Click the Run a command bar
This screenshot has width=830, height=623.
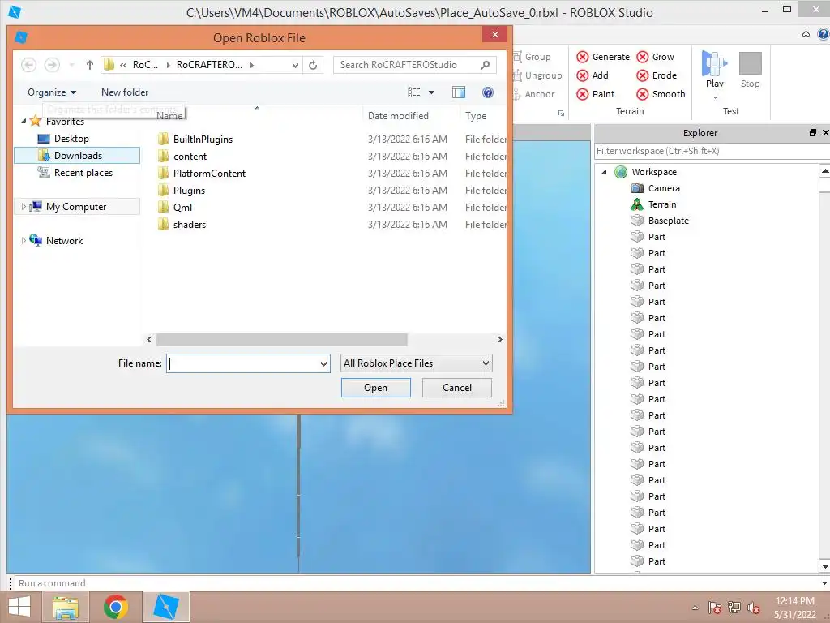tap(418, 583)
